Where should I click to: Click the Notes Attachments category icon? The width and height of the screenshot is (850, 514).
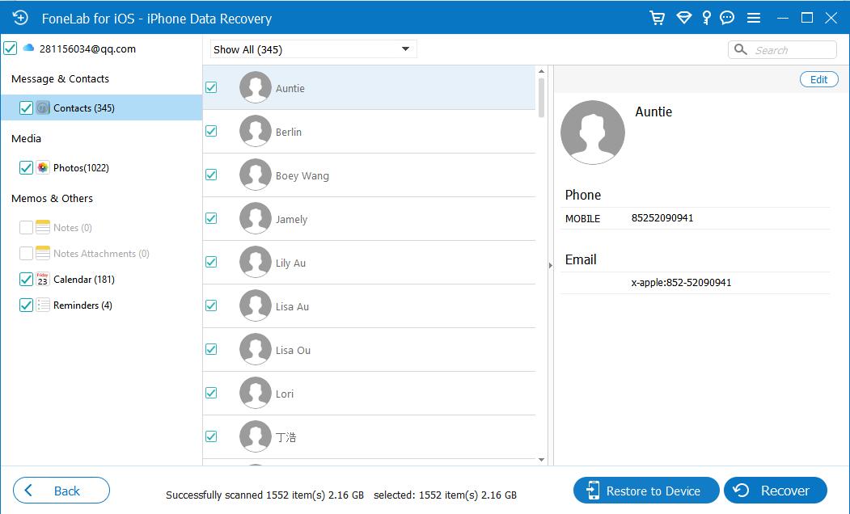tap(43, 253)
